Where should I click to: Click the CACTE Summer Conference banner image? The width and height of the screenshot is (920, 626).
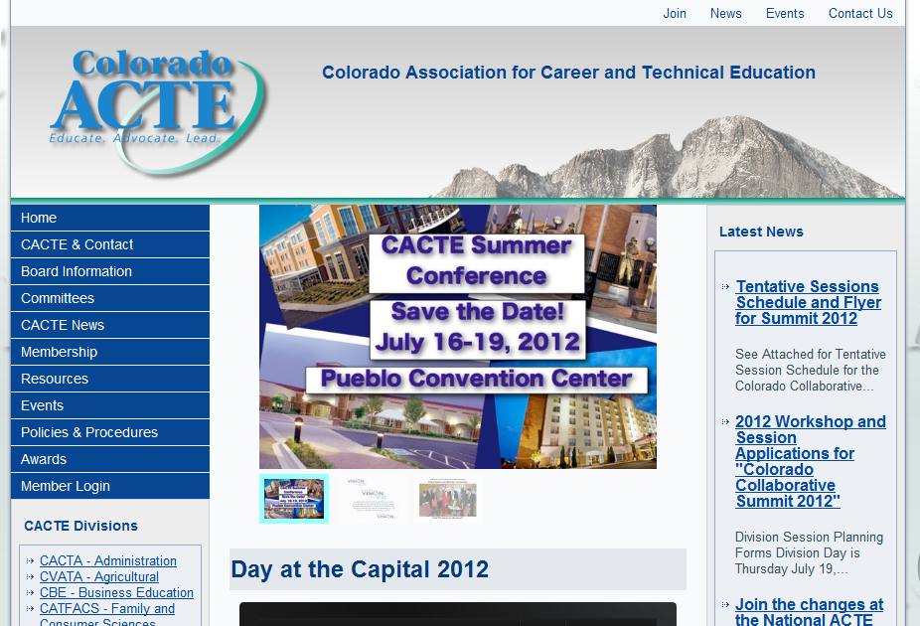coord(457,336)
